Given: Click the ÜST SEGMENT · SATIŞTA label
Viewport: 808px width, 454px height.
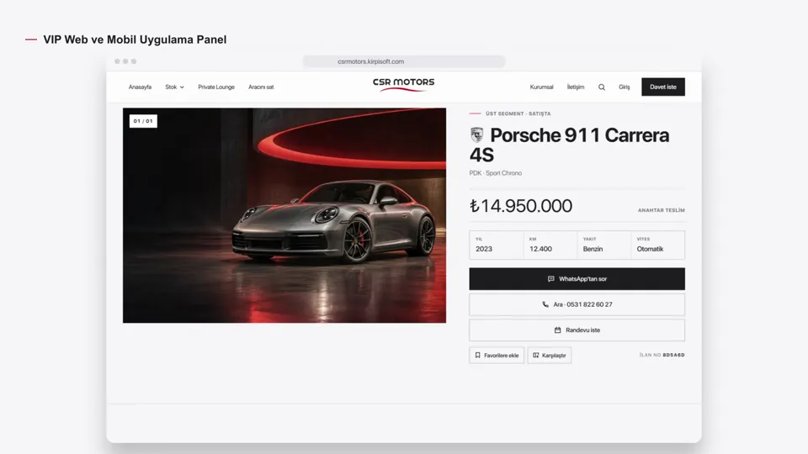Looking at the screenshot, I should [518, 113].
